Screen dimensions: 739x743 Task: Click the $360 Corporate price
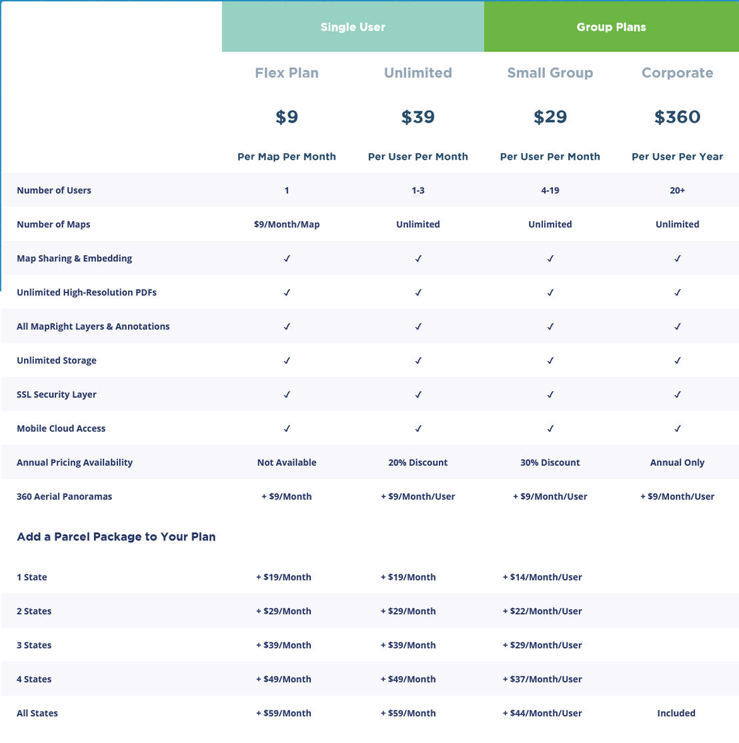tap(678, 117)
